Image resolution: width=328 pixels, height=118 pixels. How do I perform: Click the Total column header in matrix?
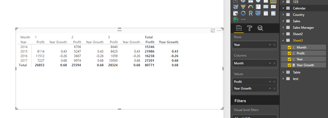149,37
